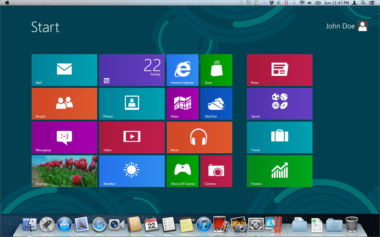The width and height of the screenshot is (380, 237).
Task: Open the Camera tile
Action: pos(216,171)
